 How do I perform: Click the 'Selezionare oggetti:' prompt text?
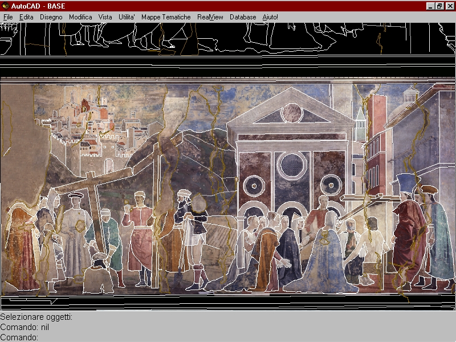[x=36, y=317]
